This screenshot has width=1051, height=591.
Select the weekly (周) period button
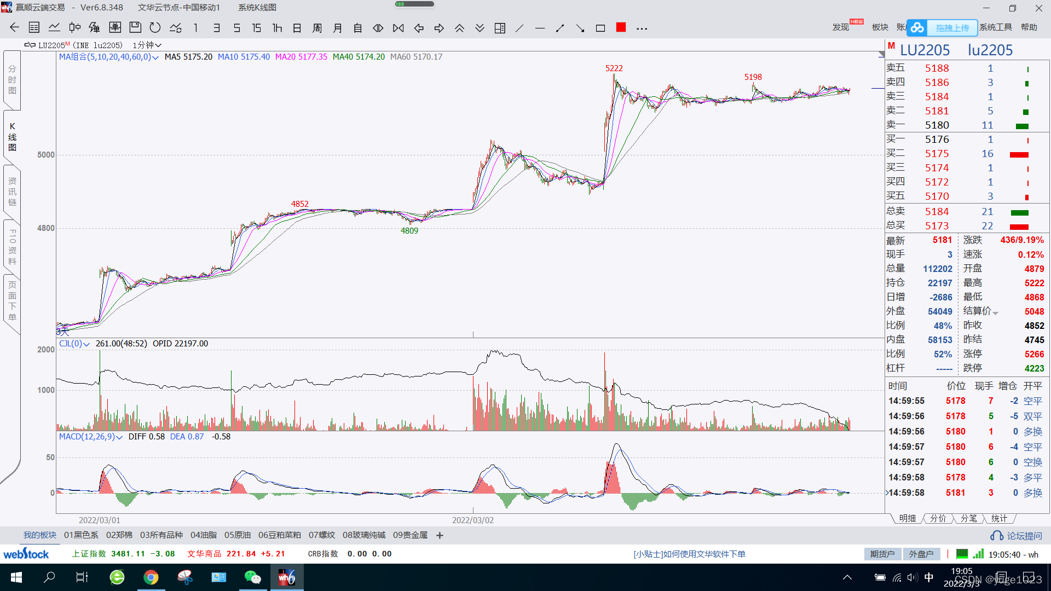[317, 28]
